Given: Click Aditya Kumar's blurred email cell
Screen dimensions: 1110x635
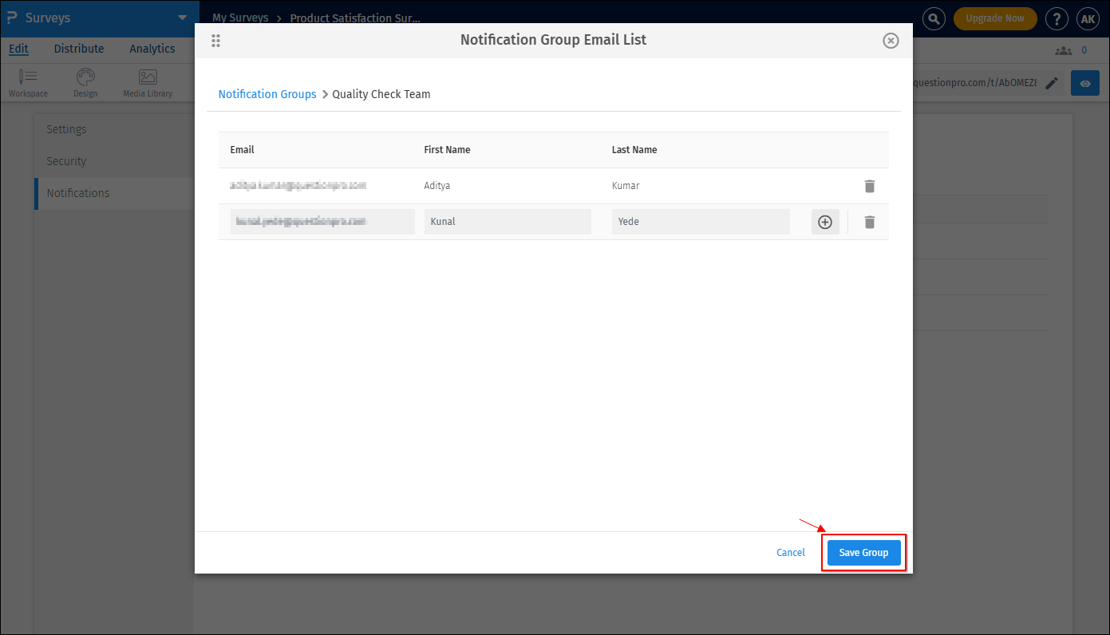Looking at the screenshot, I should tap(298, 186).
